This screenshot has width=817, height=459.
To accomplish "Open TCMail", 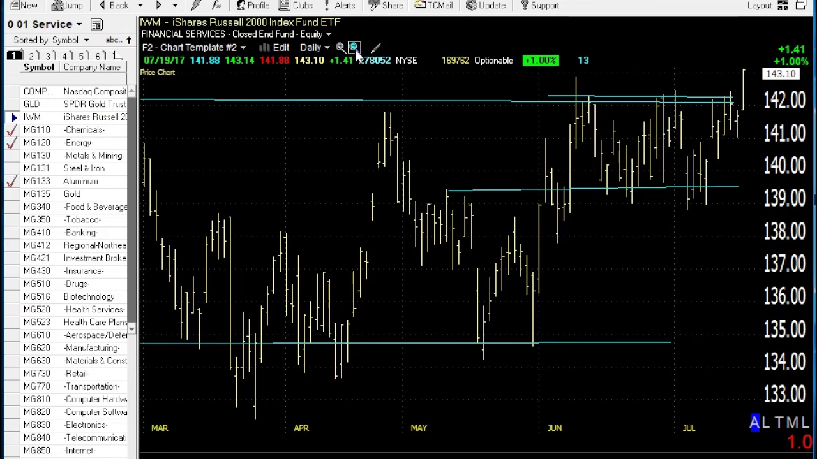I will point(433,6).
